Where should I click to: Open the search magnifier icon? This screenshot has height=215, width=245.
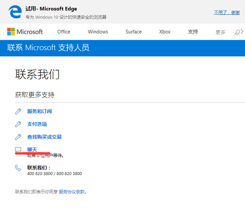(x=237, y=32)
